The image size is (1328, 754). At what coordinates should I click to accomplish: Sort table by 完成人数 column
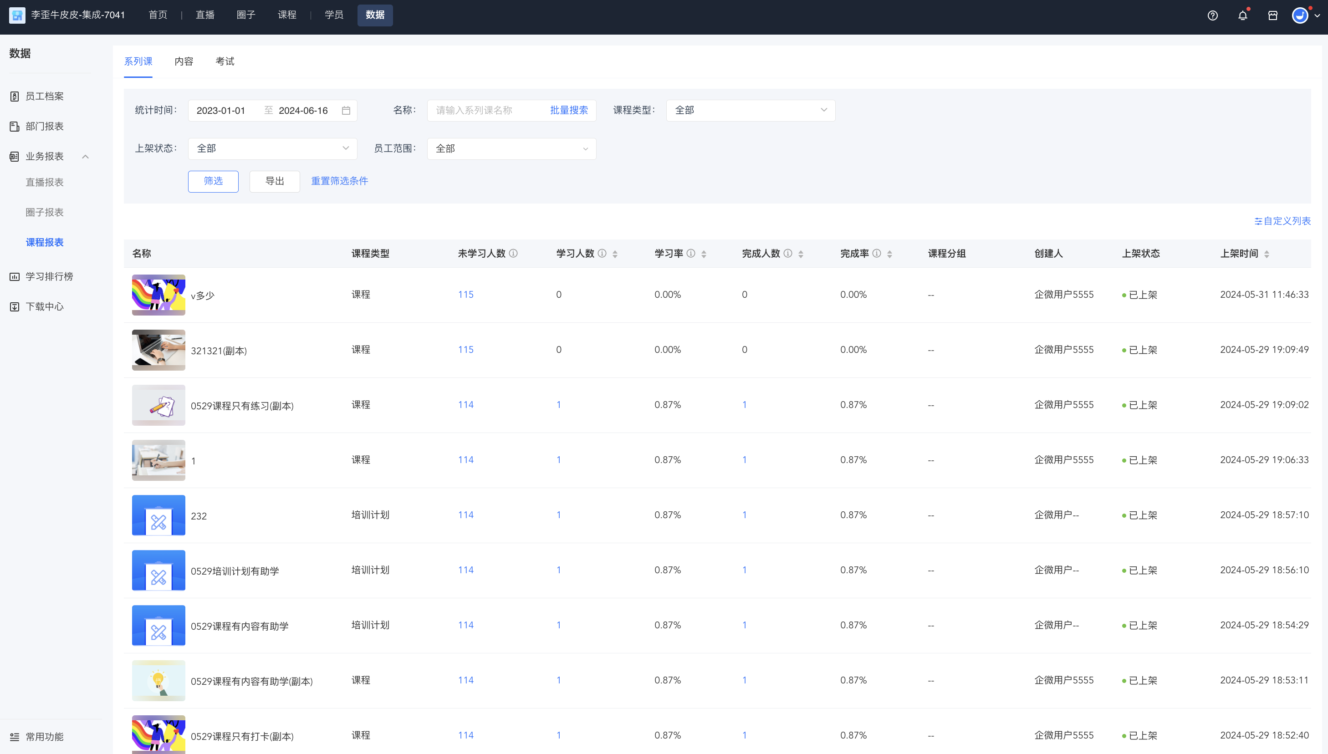coord(801,254)
